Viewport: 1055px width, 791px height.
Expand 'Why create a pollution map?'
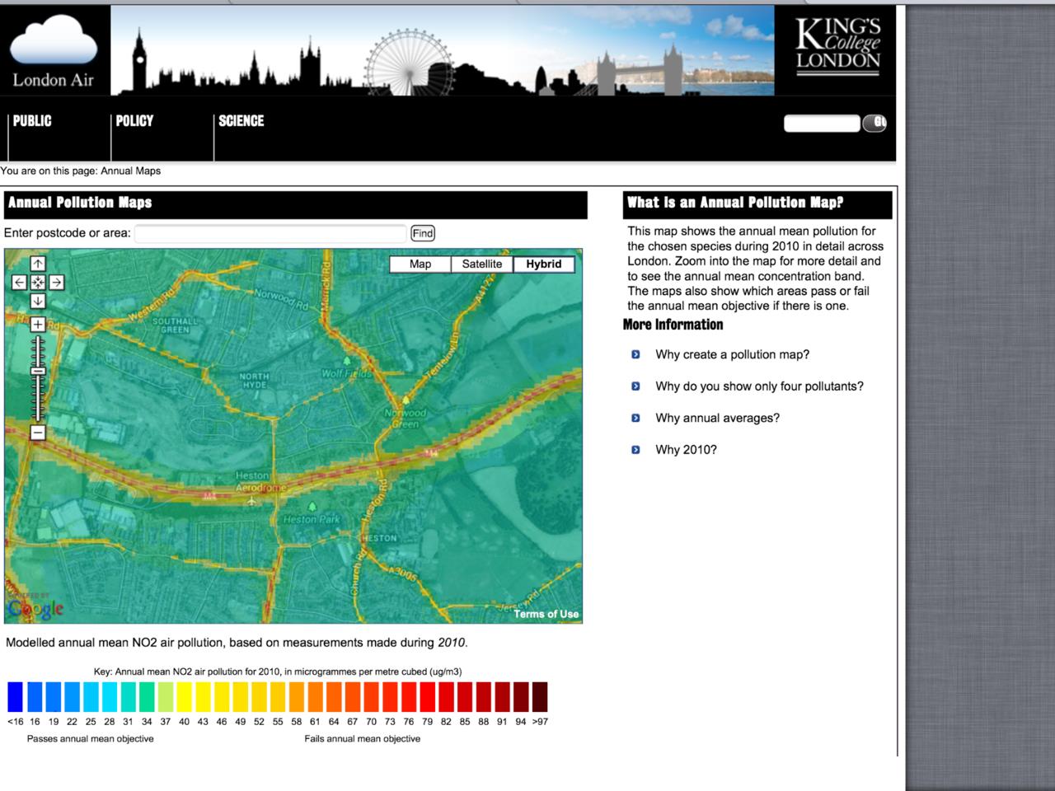point(732,355)
